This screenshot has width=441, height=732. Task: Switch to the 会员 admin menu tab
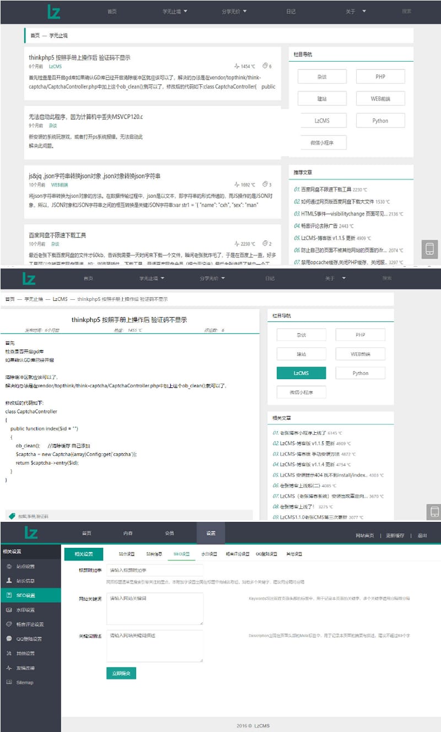[x=169, y=532]
